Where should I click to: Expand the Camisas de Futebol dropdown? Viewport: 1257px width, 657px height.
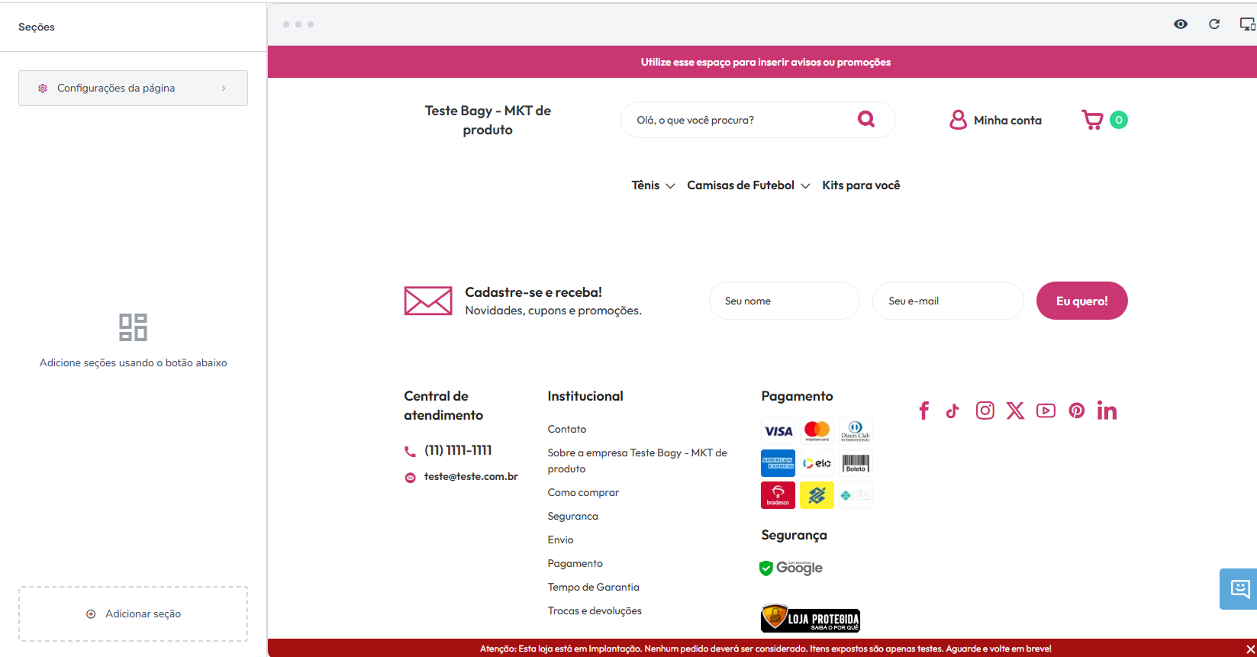748,185
